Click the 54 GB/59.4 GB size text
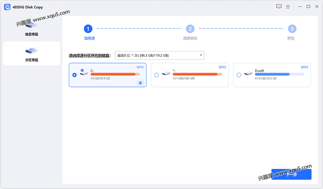This screenshot has height=189, width=323. pos(100,78)
